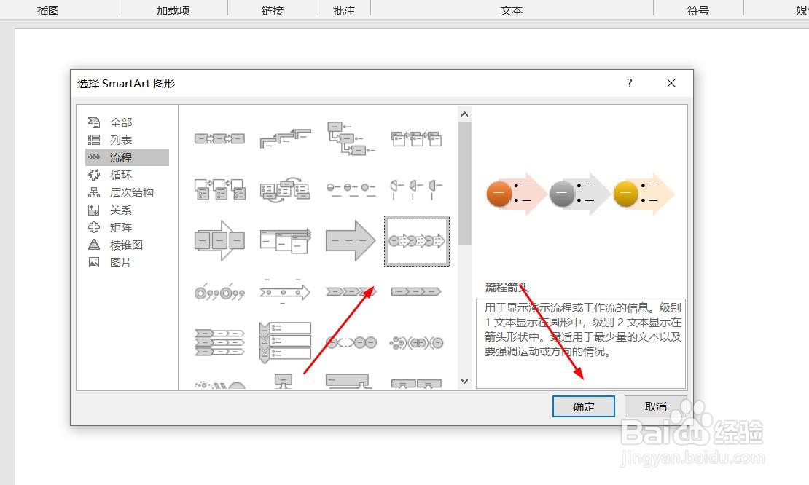Open the 矩阵 category
809x485 pixels.
[127, 228]
